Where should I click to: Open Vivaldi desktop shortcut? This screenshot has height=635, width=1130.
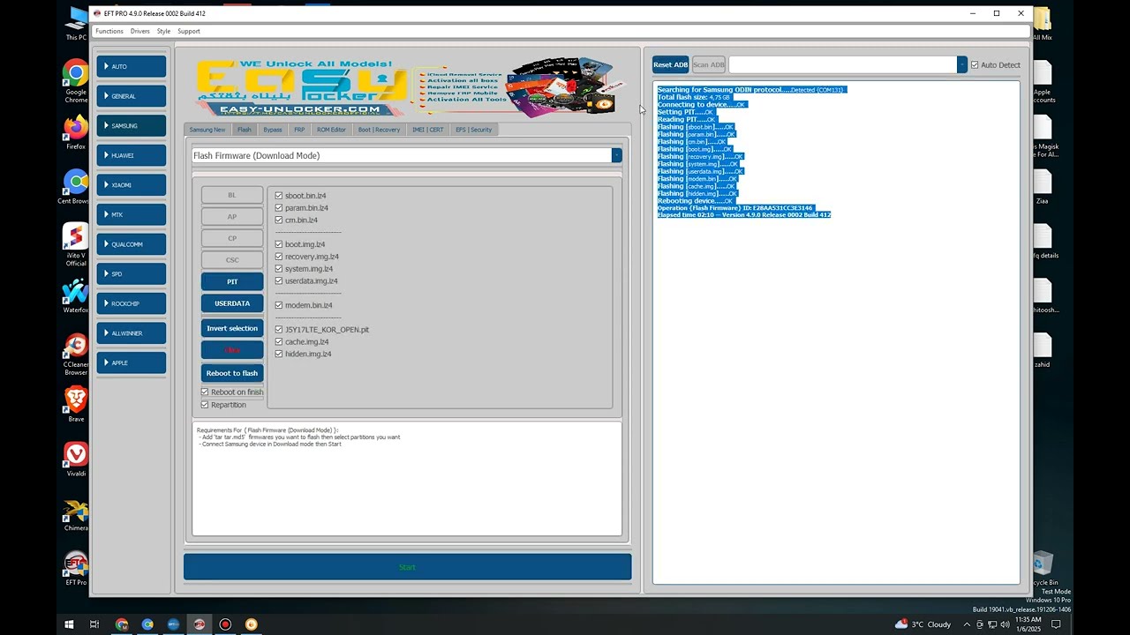[76, 459]
